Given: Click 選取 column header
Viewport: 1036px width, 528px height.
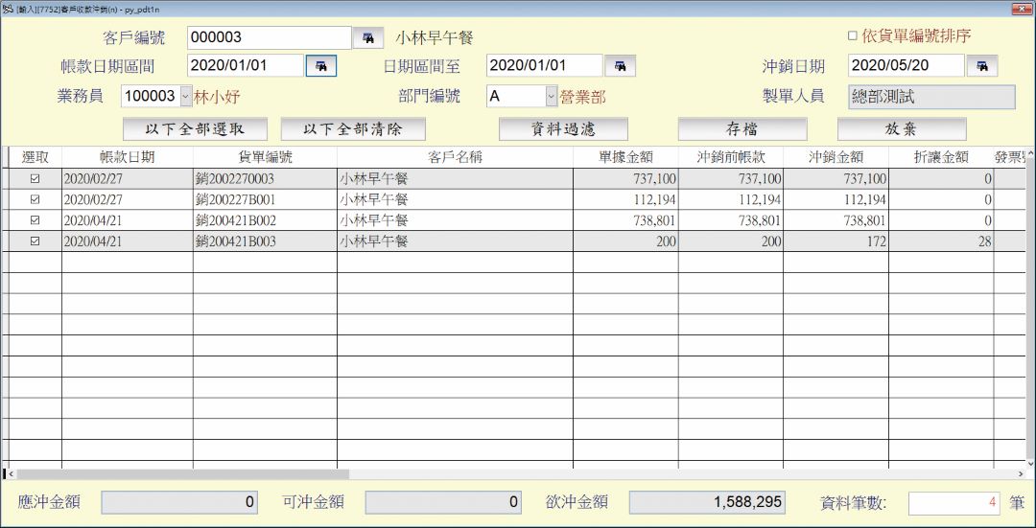Looking at the screenshot, I should [x=35, y=157].
